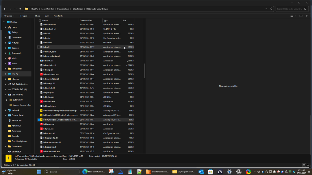Open TOSHIBA EXT (G:) in sidebar

coord(19,90)
